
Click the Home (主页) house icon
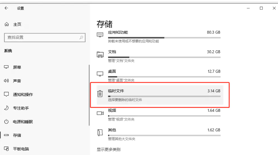7,24
